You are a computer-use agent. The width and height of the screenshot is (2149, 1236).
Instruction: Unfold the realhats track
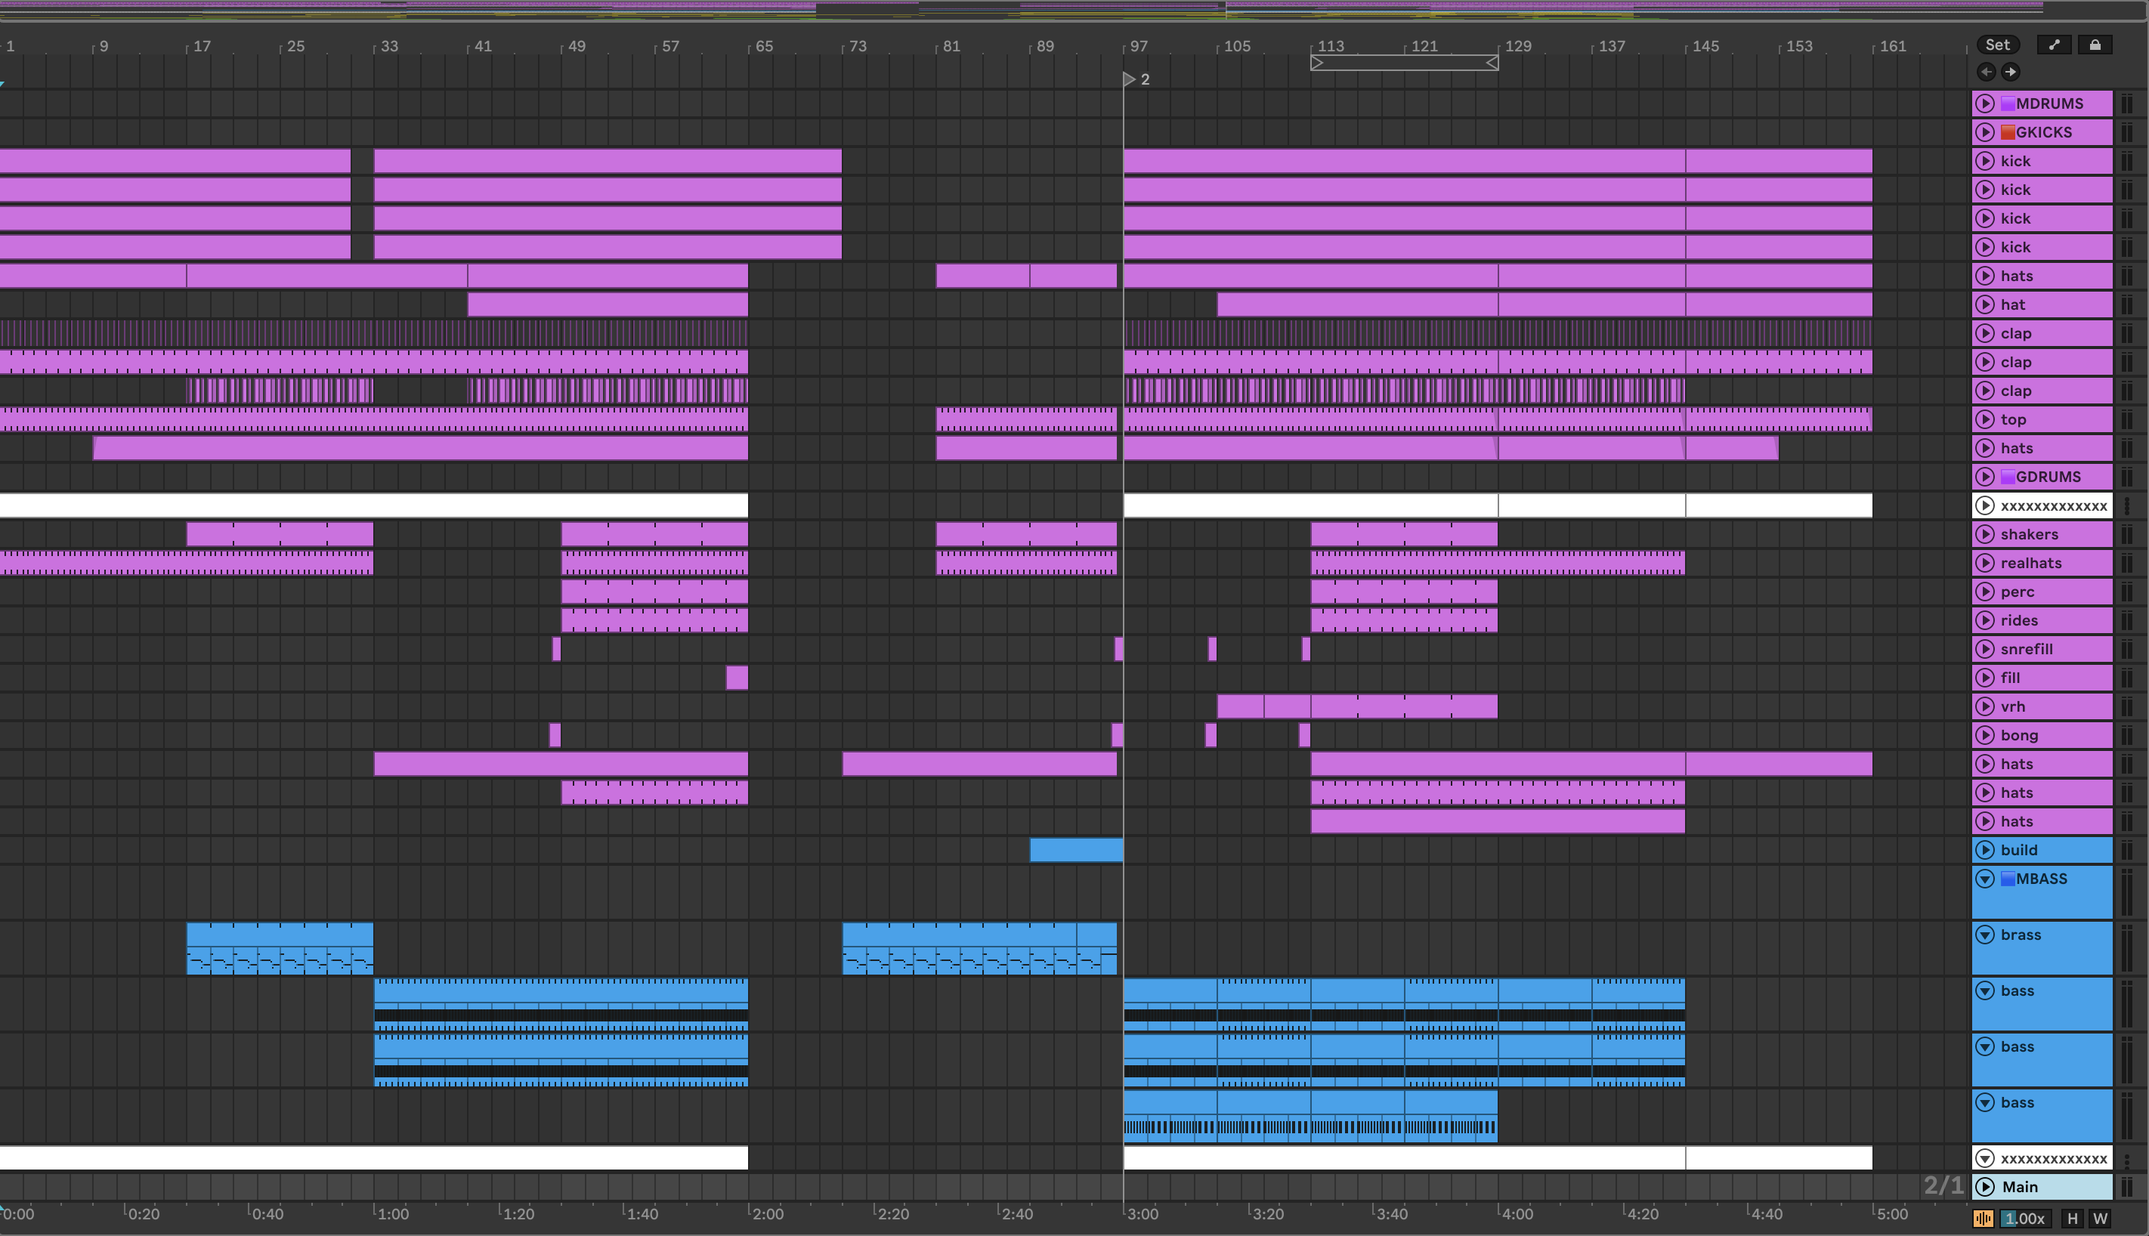pyautogui.click(x=1985, y=563)
